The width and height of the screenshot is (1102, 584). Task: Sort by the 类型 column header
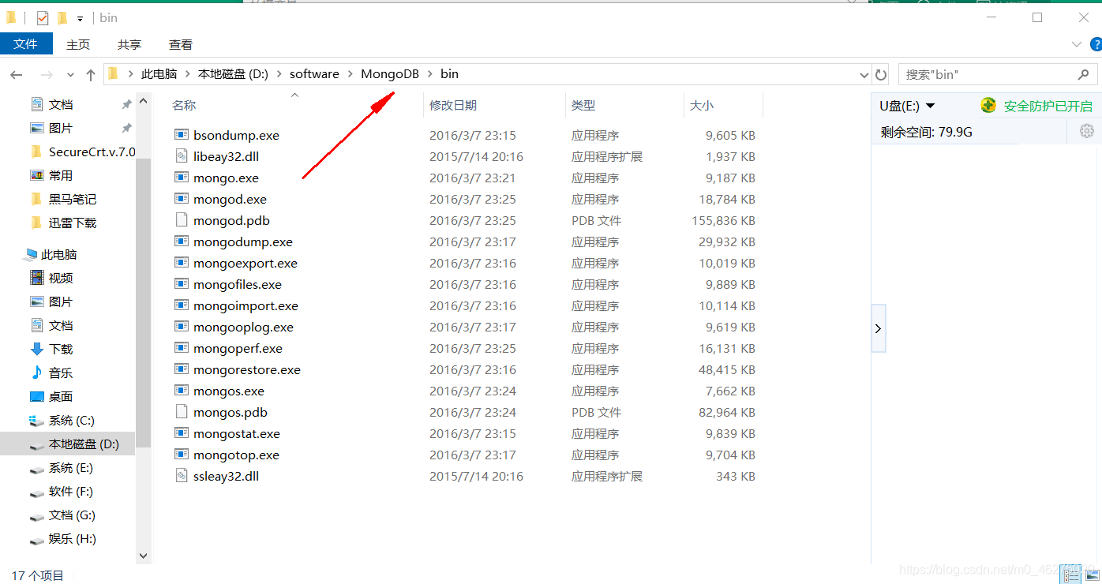583,105
